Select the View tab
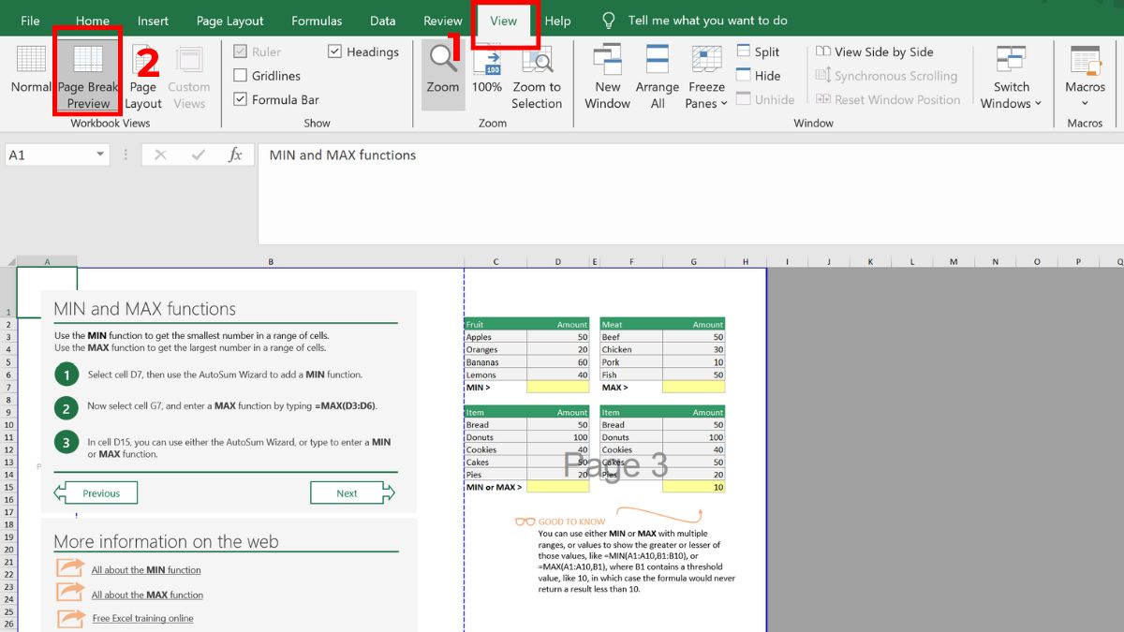This screenshot has width=1124, height=632. [x=504, y=21]
